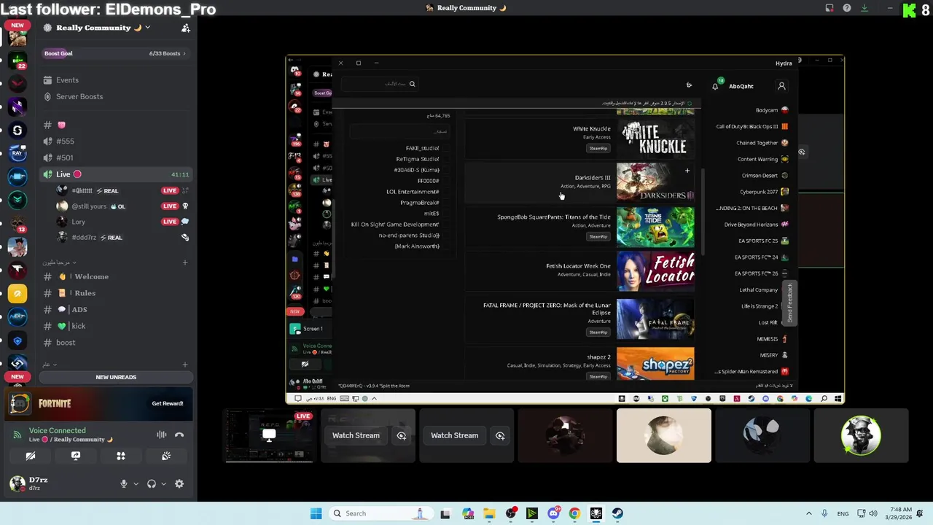Select the Live voice channel
The height and width of the screenshot is (525, 933).
pyautogui.click(x=116, y=174)
